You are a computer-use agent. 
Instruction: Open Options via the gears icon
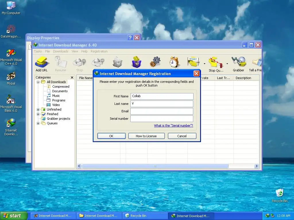click(x=155, y=62)
